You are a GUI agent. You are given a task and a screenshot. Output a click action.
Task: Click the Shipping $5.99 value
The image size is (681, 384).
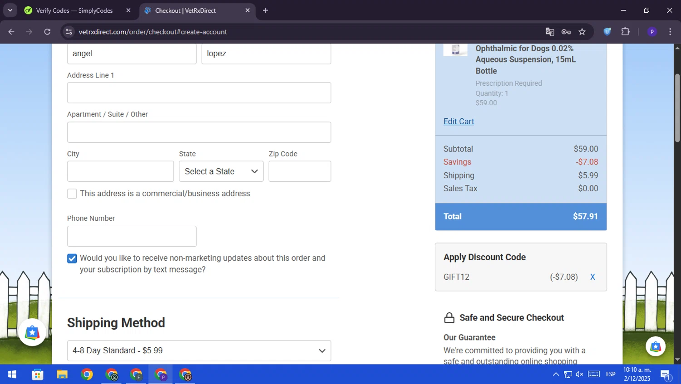[x=588, y=175]
